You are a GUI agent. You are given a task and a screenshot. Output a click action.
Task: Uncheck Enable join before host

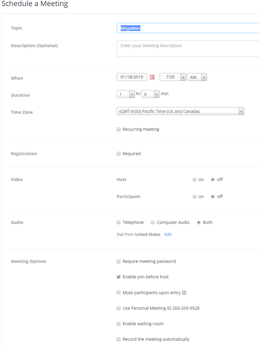(119, 277)
